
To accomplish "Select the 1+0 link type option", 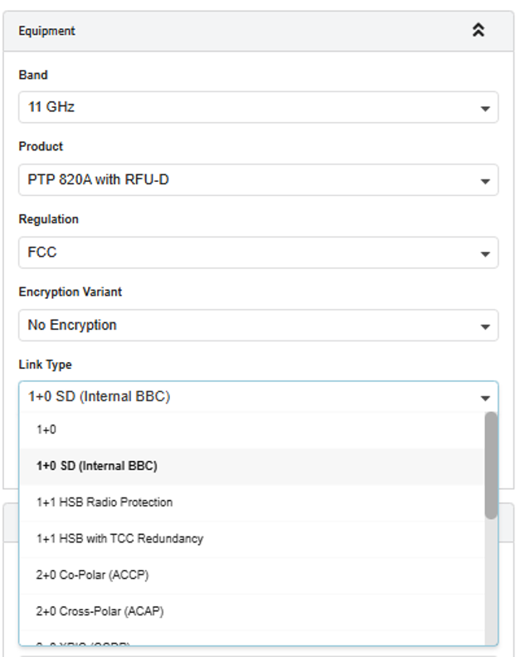I will click(x=252, y=430).
